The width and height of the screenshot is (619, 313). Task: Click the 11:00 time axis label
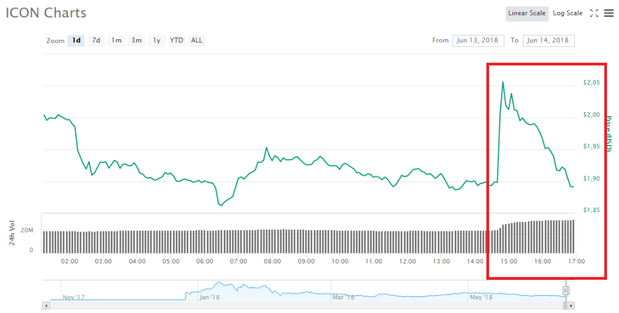tap(374, 261)
